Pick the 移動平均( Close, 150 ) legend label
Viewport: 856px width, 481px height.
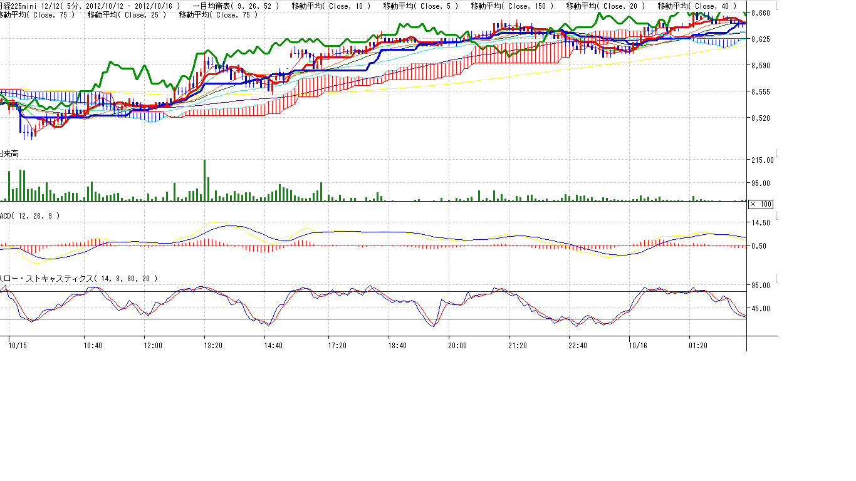(511, 6)
